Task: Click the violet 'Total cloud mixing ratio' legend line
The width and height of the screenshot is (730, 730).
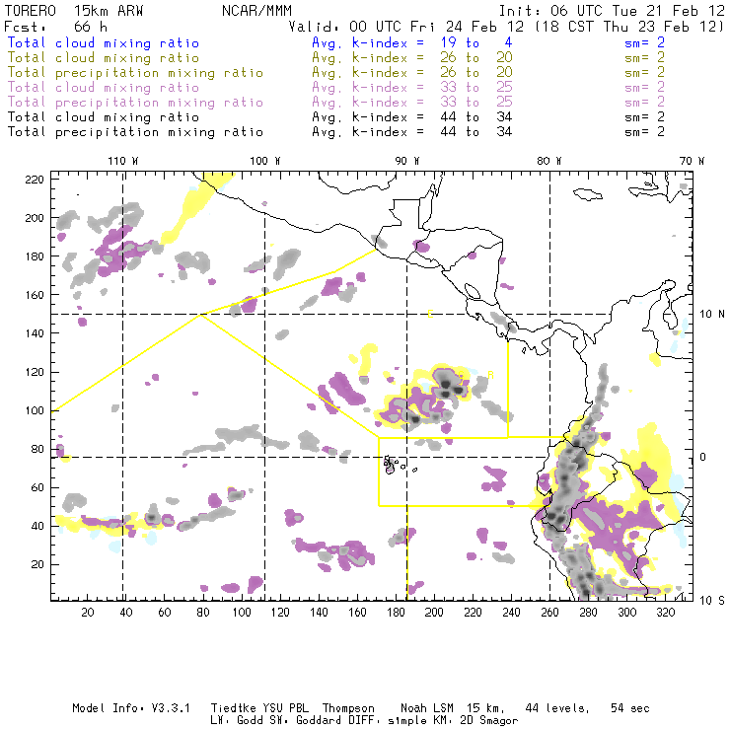Action: 104,88
